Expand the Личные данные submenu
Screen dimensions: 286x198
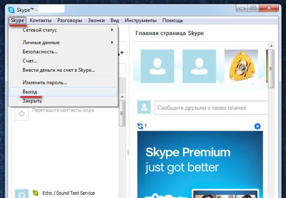pos(67,42)
